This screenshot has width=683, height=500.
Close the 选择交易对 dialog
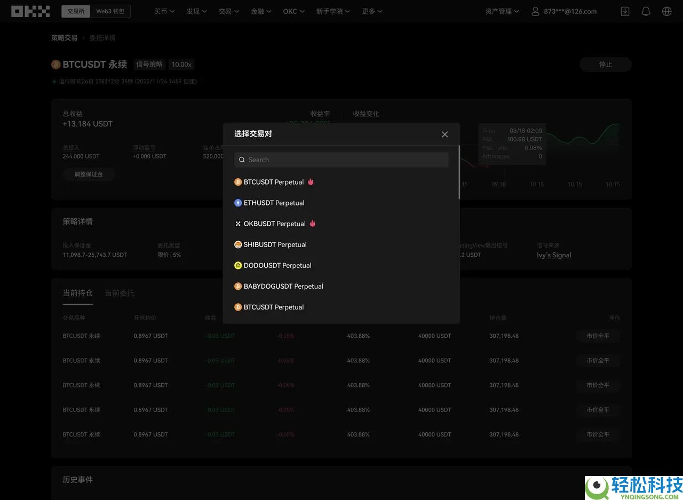444,134
